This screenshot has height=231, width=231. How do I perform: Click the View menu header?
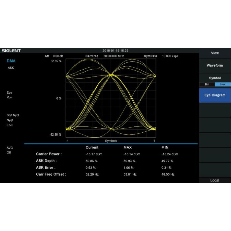[214, 53]
